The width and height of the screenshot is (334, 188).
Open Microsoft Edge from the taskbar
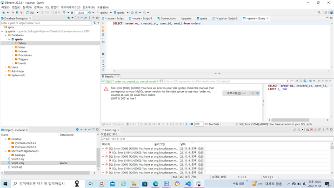pyautogui.click(x=155, y=184)
